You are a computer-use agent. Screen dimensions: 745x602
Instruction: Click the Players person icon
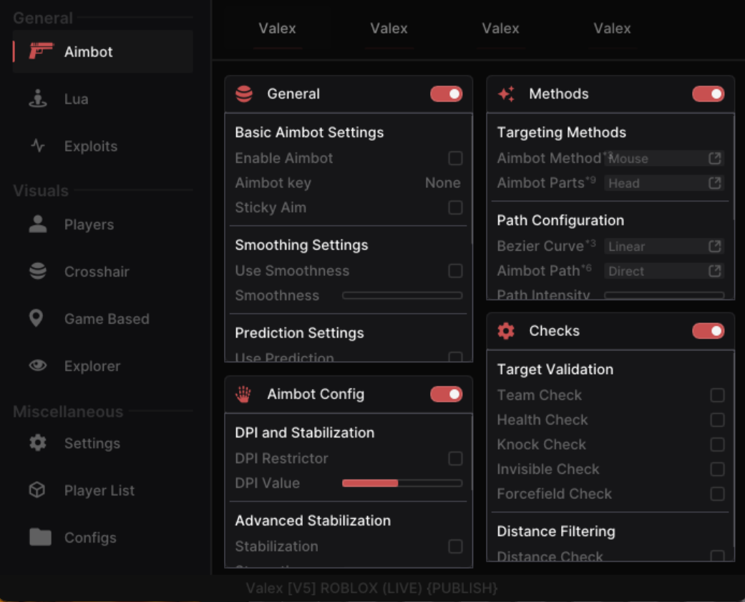tap(38, 224)
